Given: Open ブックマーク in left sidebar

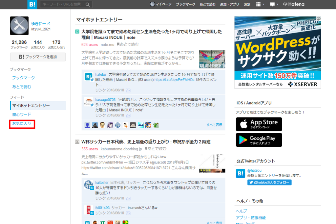Looking at the screenshot, I should coord(24,78).
